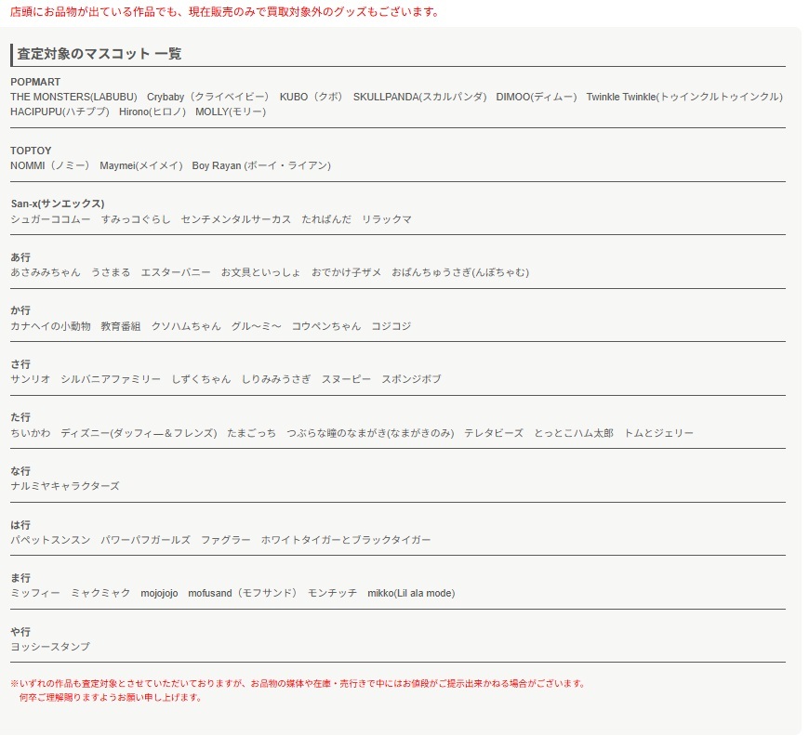Click おぱんちゅうさぎ(んぽちゃむ) entry

[x=460, y=272]
